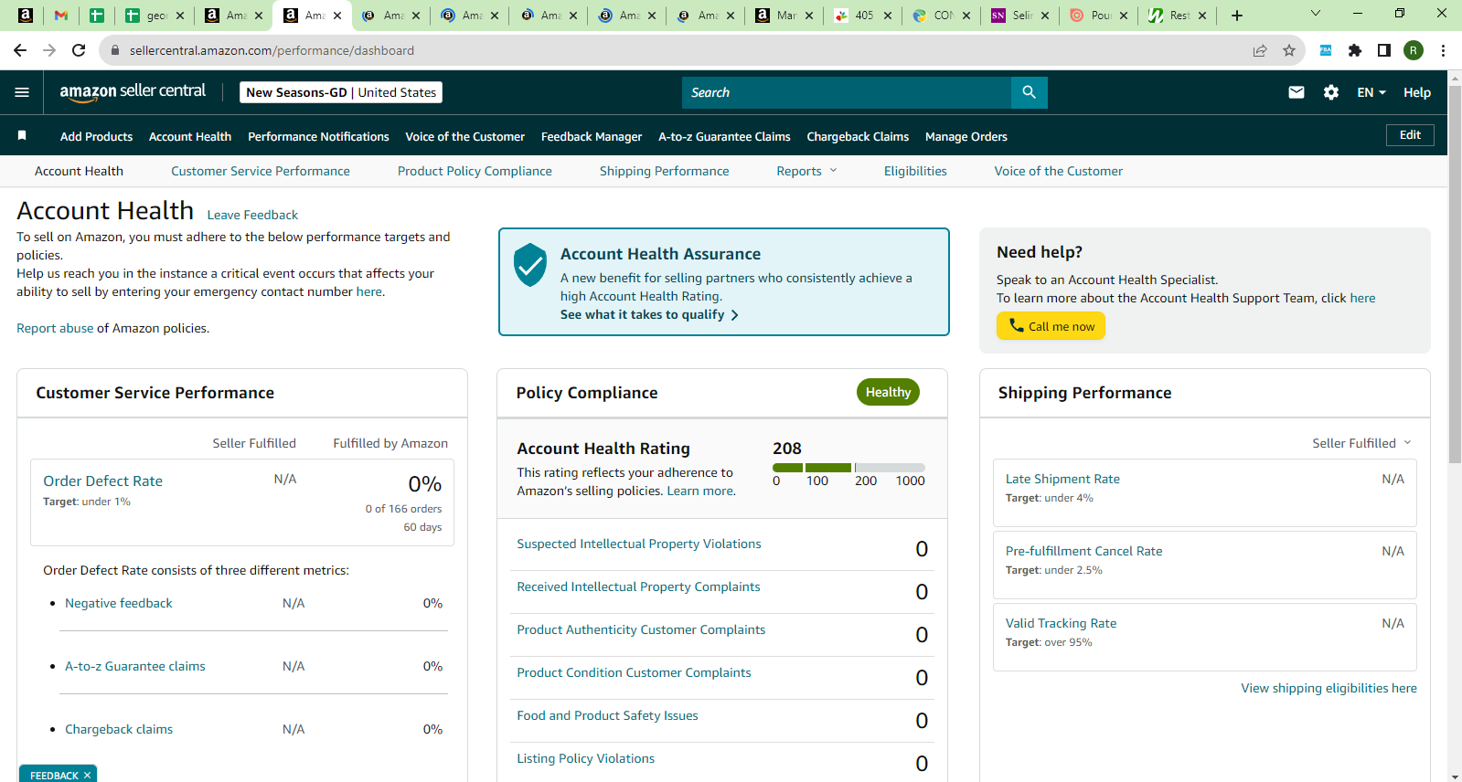Click the browser address bar URL
Viewport: 1462px width, 782px height.
pyautogui.click(x=272, y=50)
